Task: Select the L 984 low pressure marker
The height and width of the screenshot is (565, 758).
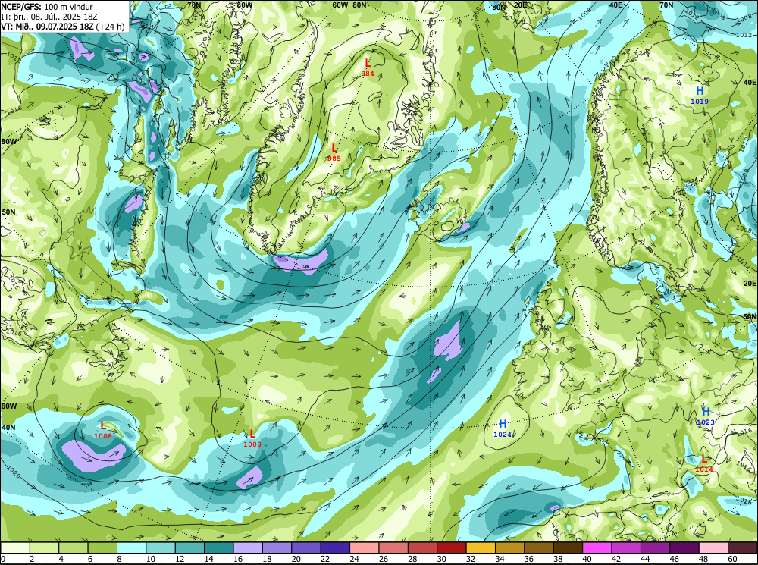Action: (x=368, y=67)
